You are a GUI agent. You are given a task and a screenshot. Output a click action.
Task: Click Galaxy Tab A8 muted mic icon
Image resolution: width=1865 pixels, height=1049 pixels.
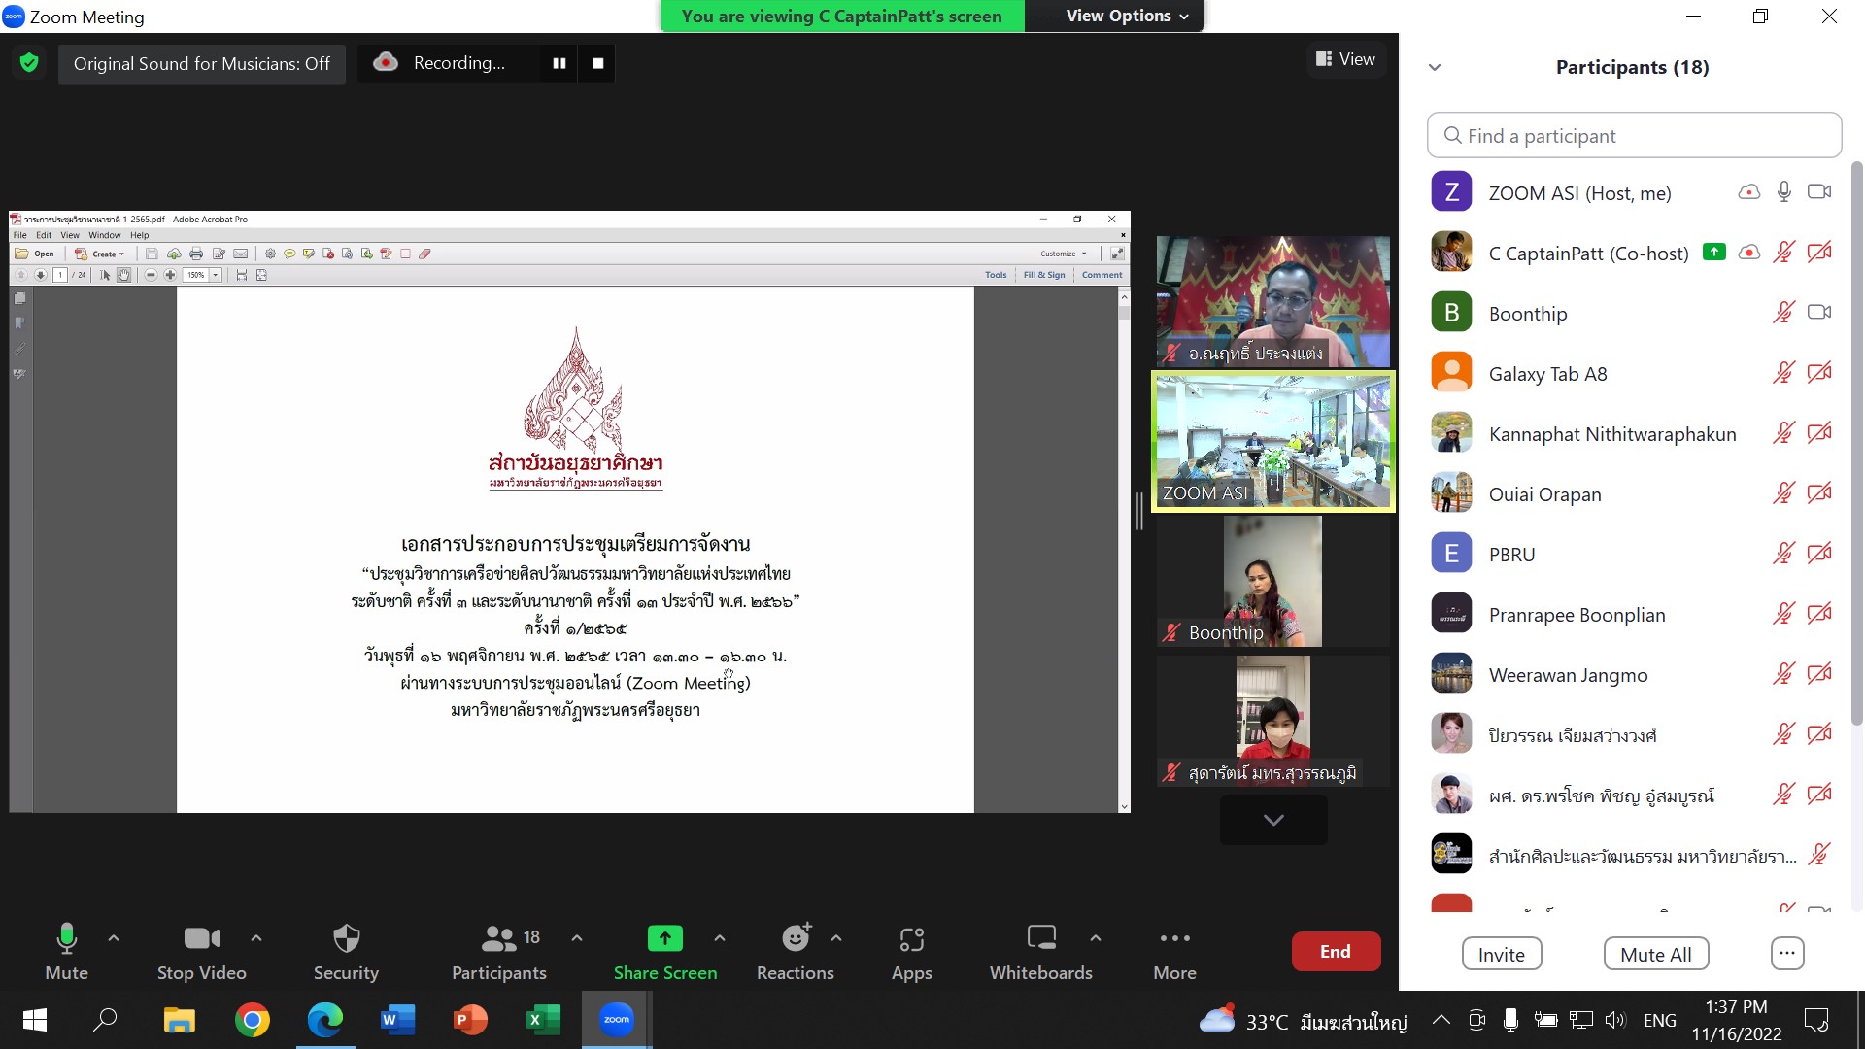pos(1784,373)
